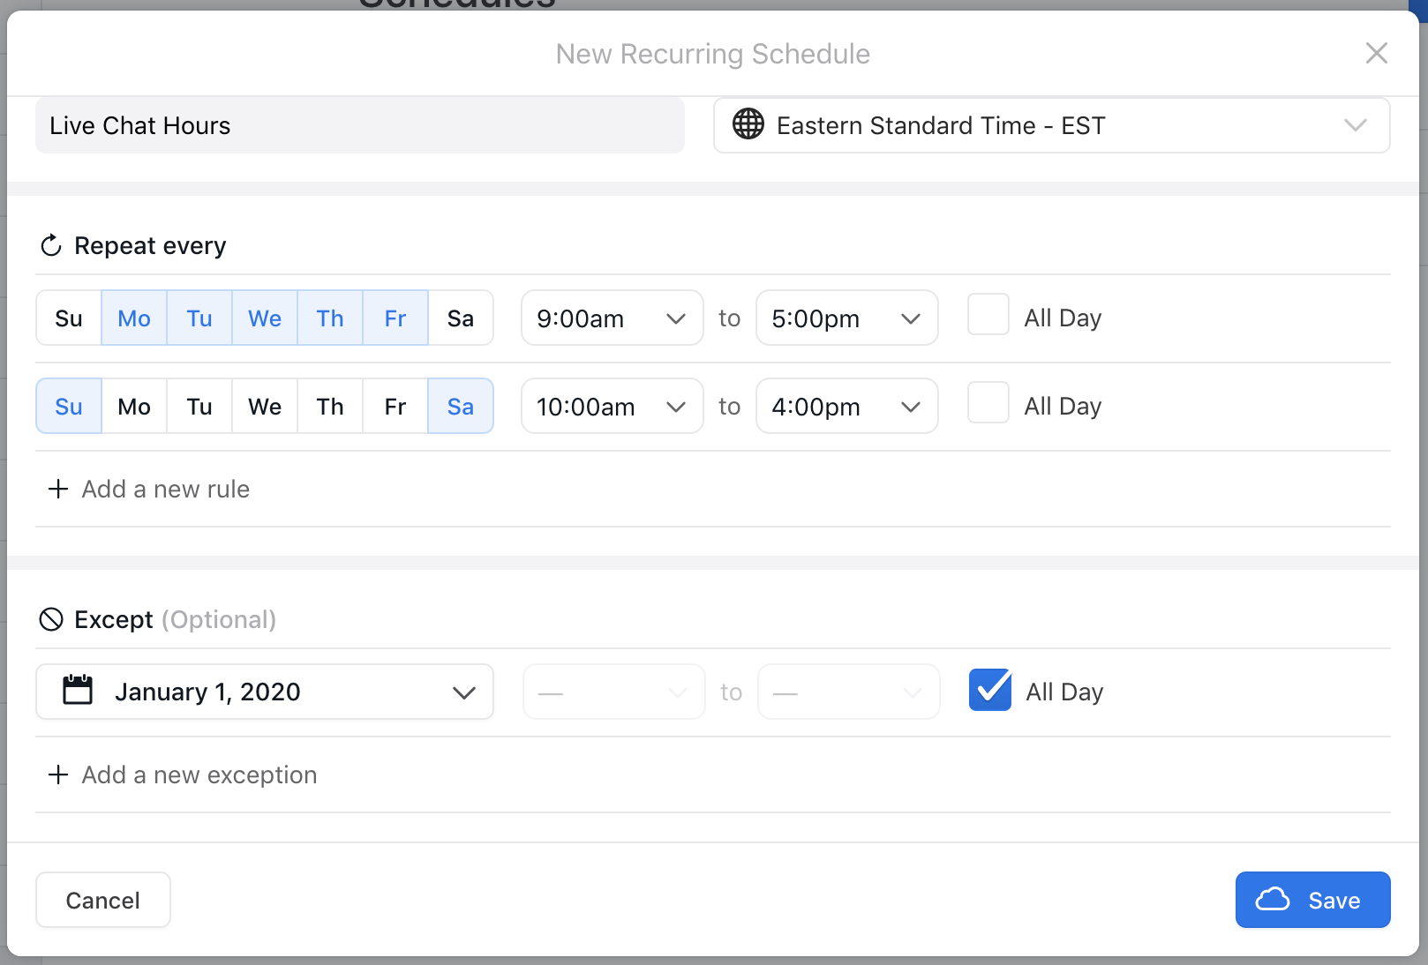Click the globe icon in timezone field

coord(748,124)
